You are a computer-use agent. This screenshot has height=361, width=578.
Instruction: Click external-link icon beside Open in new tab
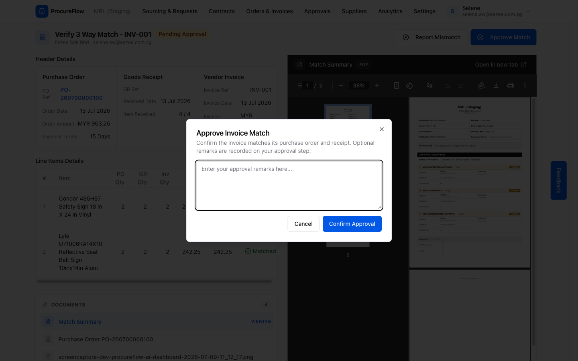point(523,65)
